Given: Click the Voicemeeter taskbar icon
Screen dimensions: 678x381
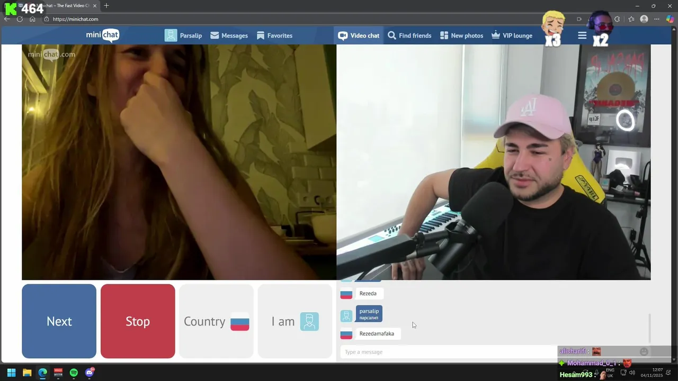Looking at the screenshot, I should [x=58, y=373].
